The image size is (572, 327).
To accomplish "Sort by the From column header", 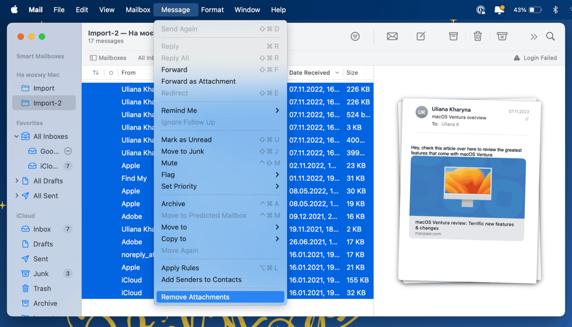I will click(x=128, y=73).
